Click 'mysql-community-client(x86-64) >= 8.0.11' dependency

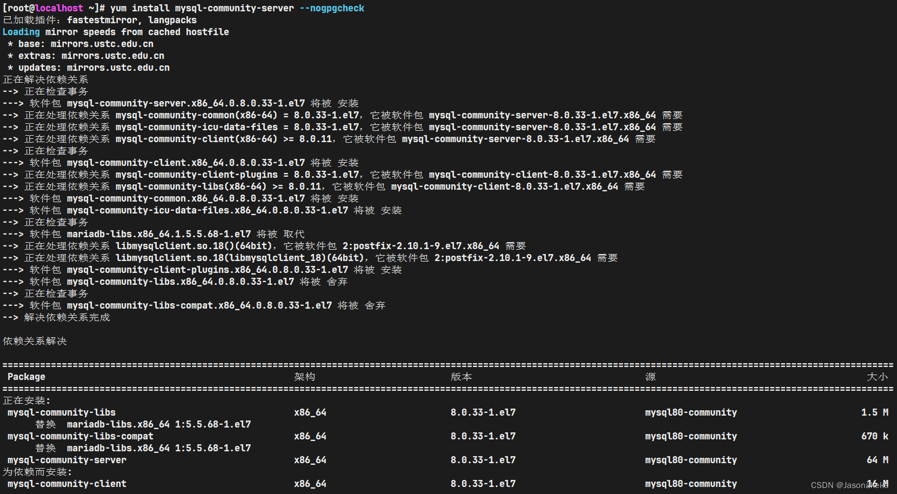pos(224,139)
